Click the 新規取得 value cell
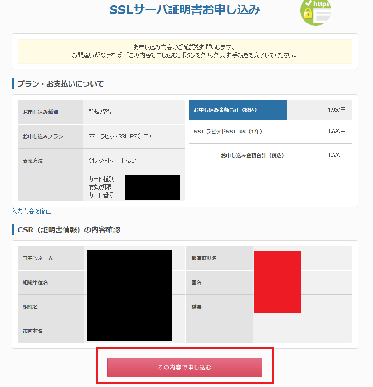Viewport: 373px width, 387px height. tap(134, 112)
